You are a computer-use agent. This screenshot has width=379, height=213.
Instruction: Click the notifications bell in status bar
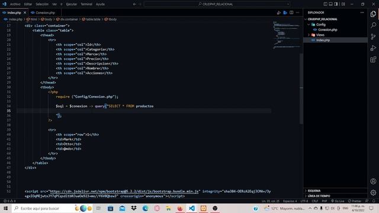(x=374, y=201)
